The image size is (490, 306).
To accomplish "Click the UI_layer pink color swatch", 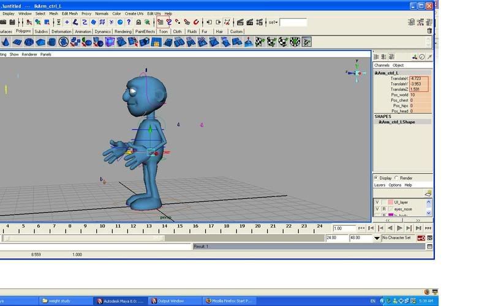I will (x=390, y=202).
